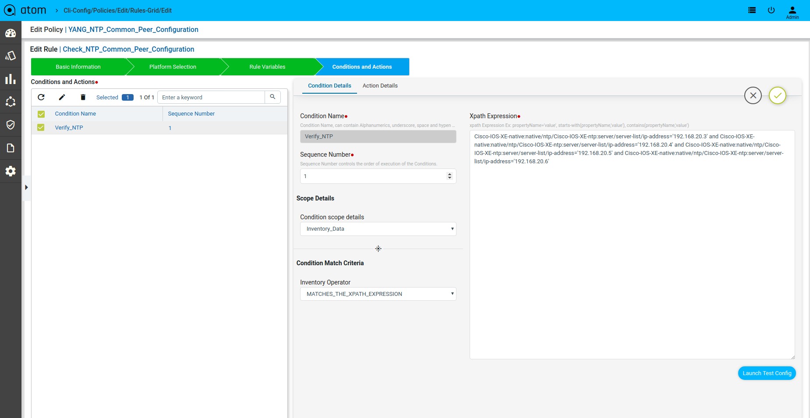Uncheck the Verify_NTP row checkbox
This screenshot has width=810, height=418.
click(x=41, y=127)
